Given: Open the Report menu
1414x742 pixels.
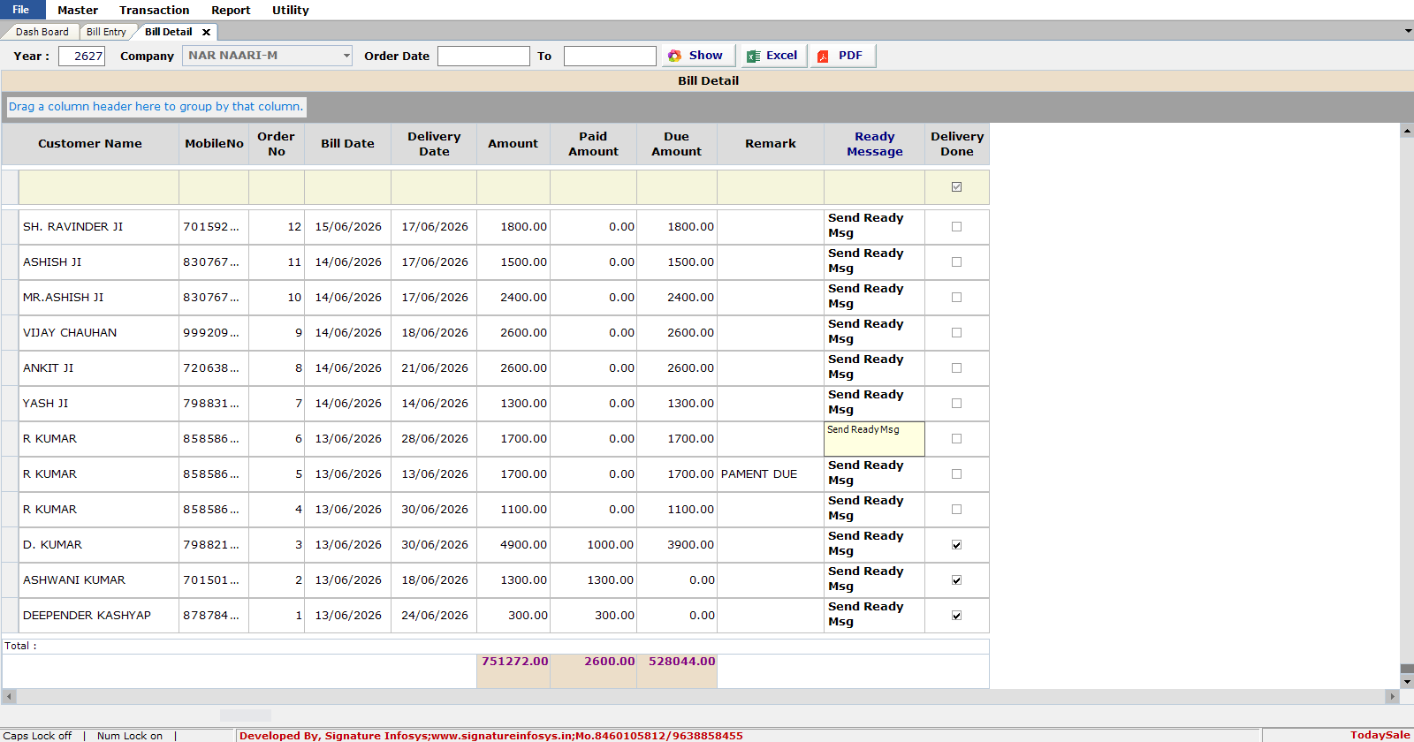Looking at the screenshot, I should tap(231, 10).
